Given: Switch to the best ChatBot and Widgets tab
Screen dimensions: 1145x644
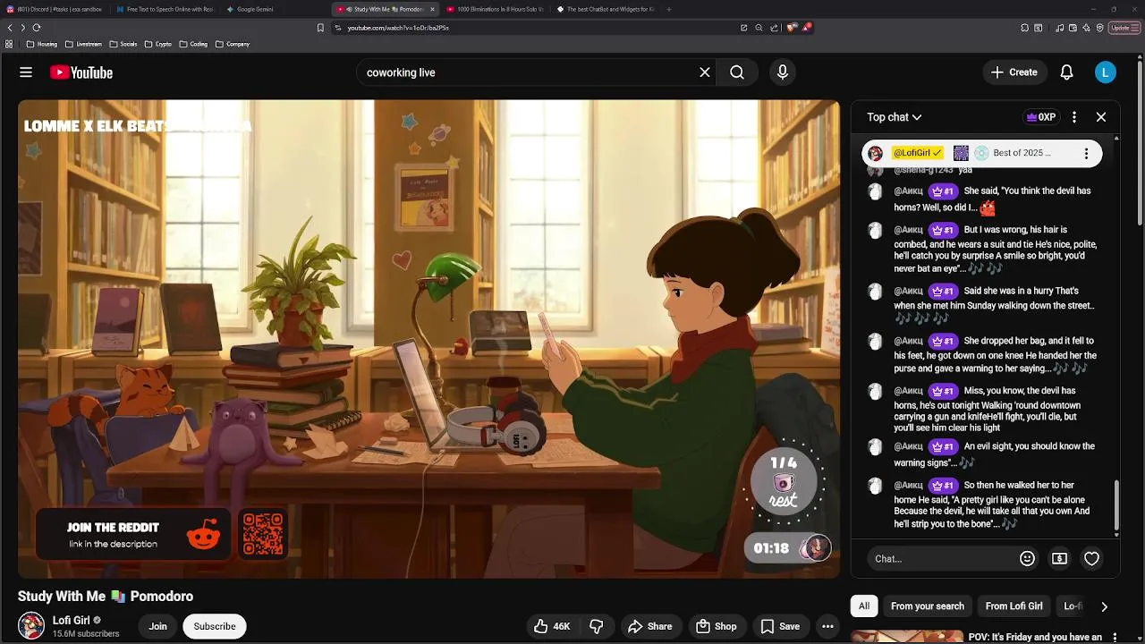Looking at the screenshot, I should [605, 9].
